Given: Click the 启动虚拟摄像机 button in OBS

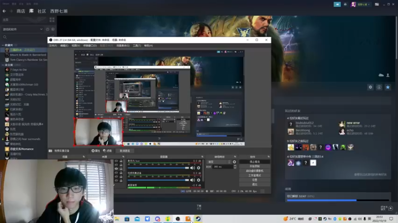Looking at the screenshot, I should click(x=255, y=171).
